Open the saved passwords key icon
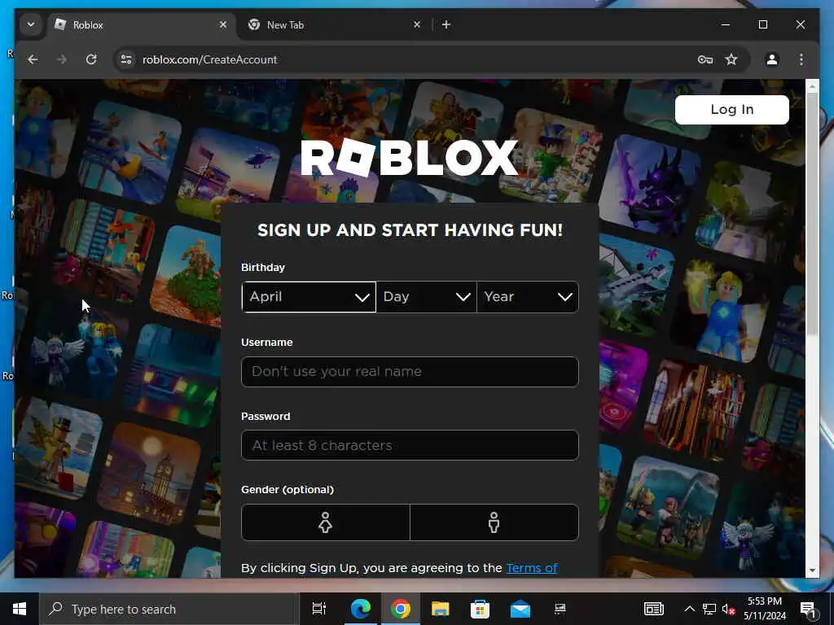 [x=705, y=59]
